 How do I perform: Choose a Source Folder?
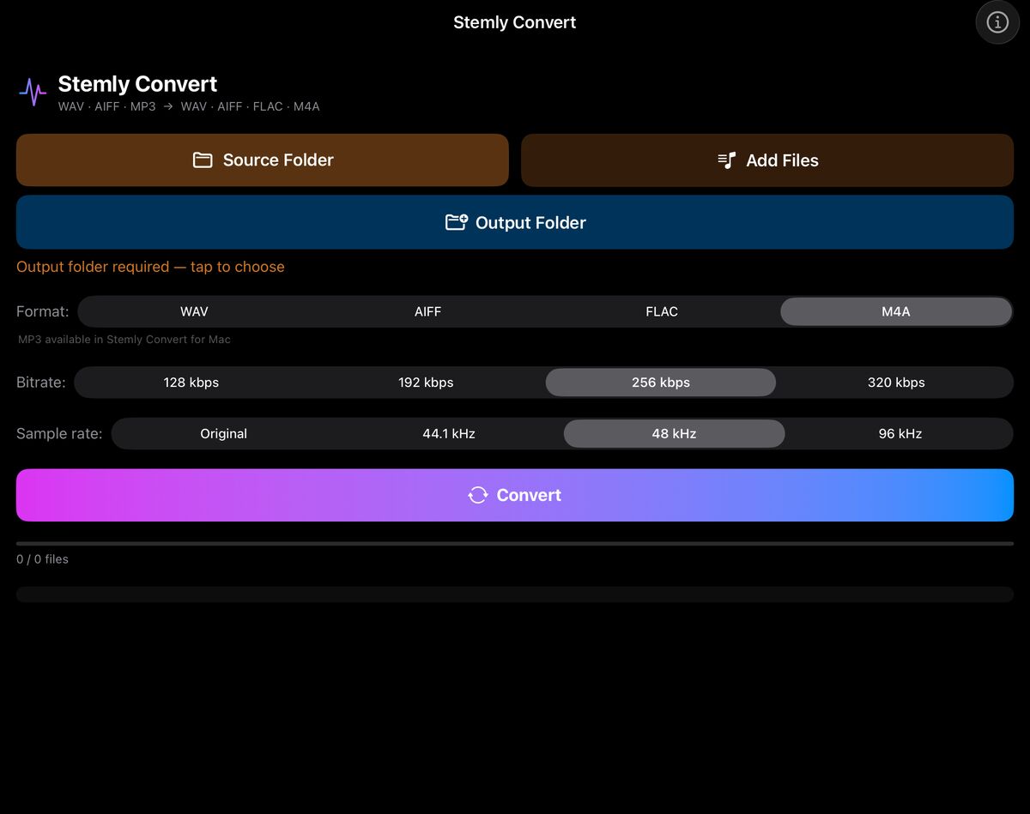point(263,160)
